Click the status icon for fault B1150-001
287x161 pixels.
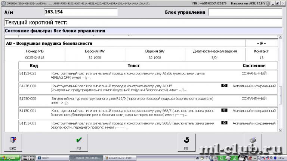click(x=224, y=110)
